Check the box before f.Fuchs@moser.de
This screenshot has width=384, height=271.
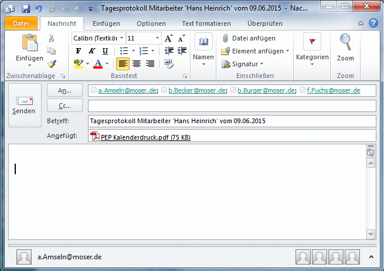click(303, 90)
